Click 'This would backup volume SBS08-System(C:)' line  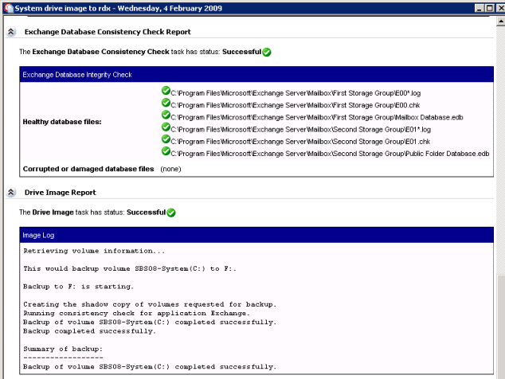click(130, 268)
